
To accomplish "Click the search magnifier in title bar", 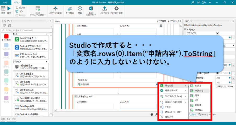I will pyautogui.click(x=193, y=2).
